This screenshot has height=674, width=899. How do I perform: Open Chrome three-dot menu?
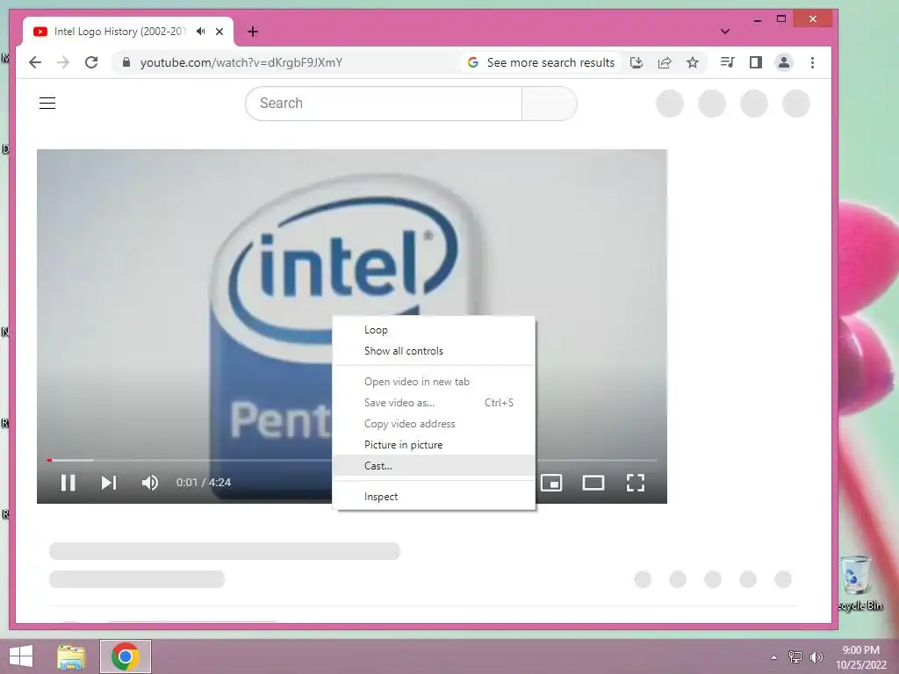point(812,62)
